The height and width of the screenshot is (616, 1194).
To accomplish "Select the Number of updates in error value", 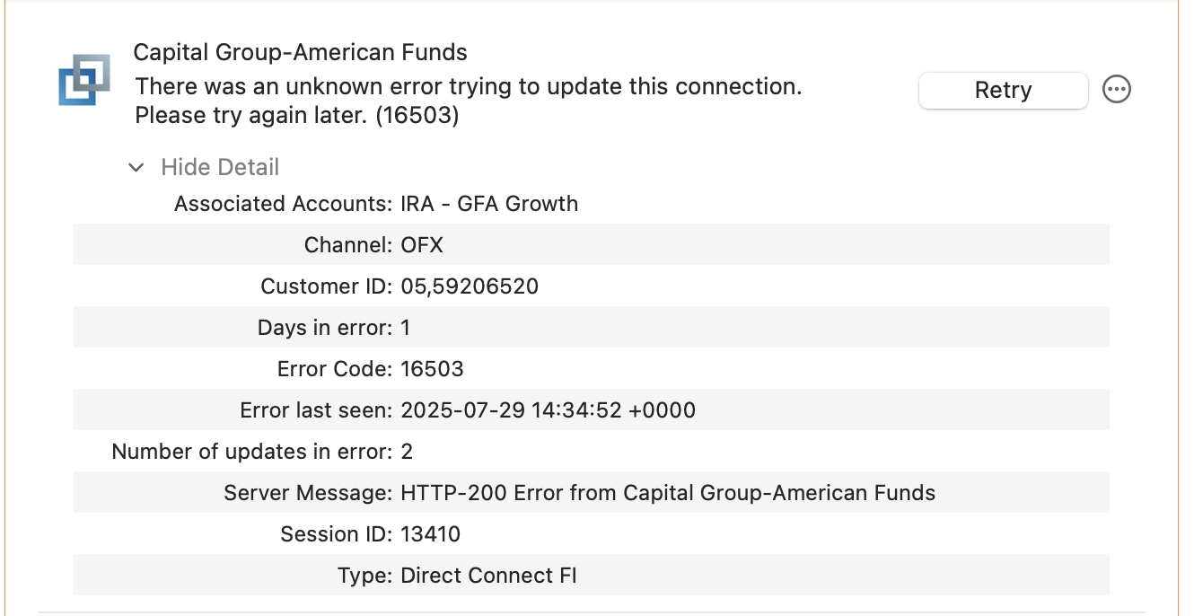I will coord(407,452).
